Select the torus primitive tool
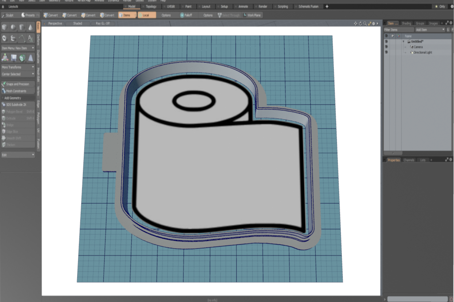 (x=5, y=39)
